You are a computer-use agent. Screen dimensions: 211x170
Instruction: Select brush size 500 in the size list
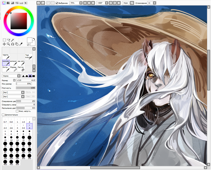(17, 163)
